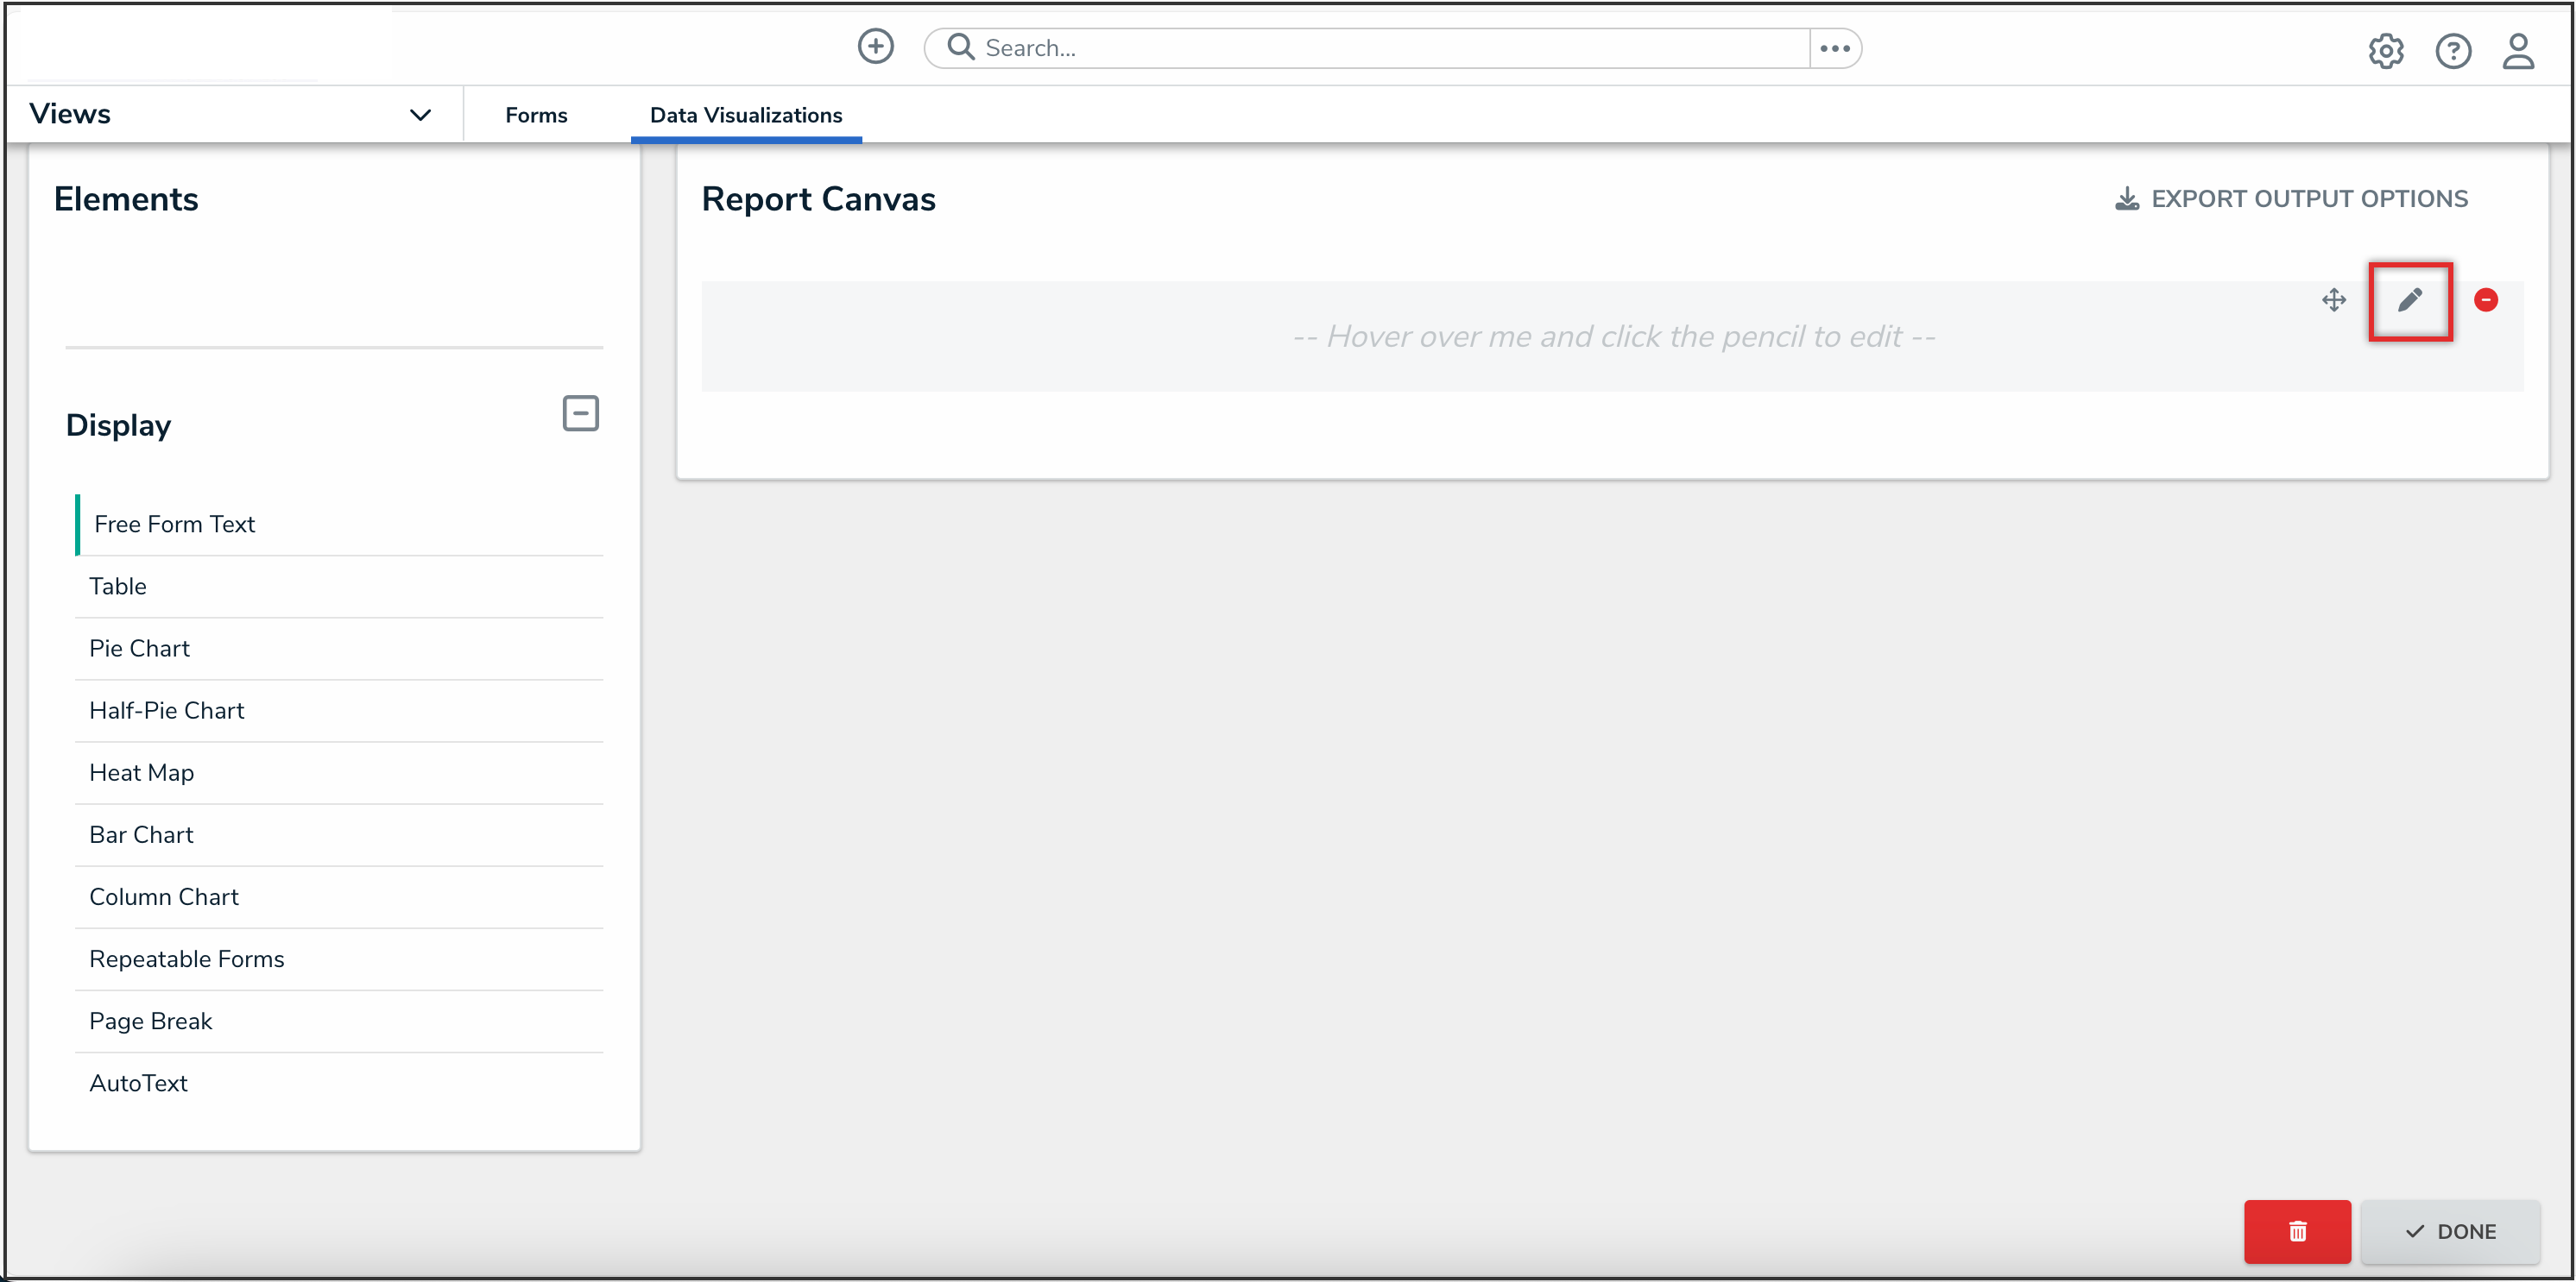The width and height of the screenshot is (2576, 1282).
Task: Click the move handle cross-arrows icon
Action: (2333, 299)
